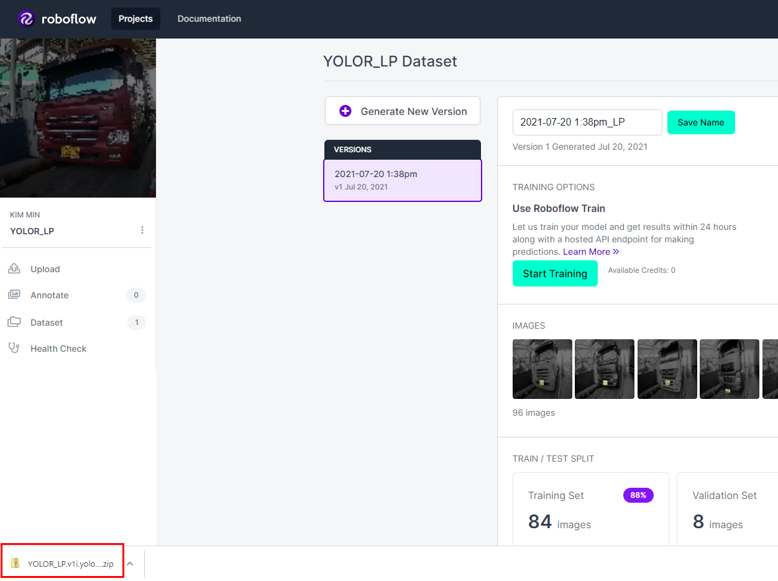The width and height of the screenshot is (778, 581).
Task: Click the Roboflow logo
Action: tap(57, 19)
